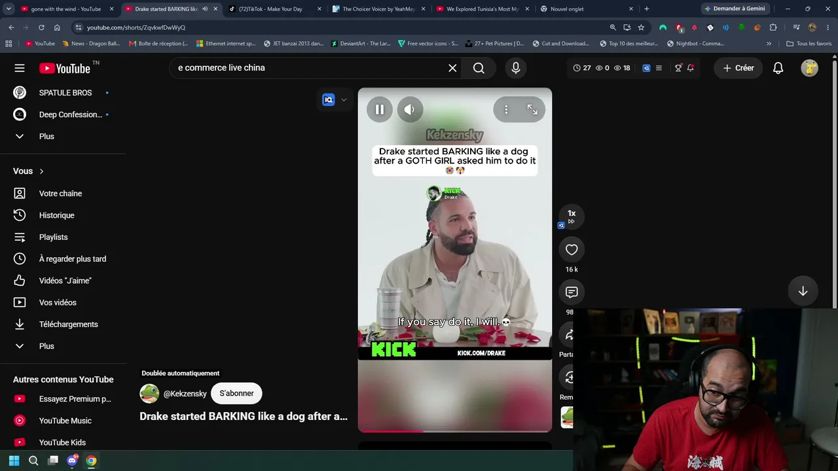
Task: Open the @Kekzensky channel link
Action: point(185,393)
